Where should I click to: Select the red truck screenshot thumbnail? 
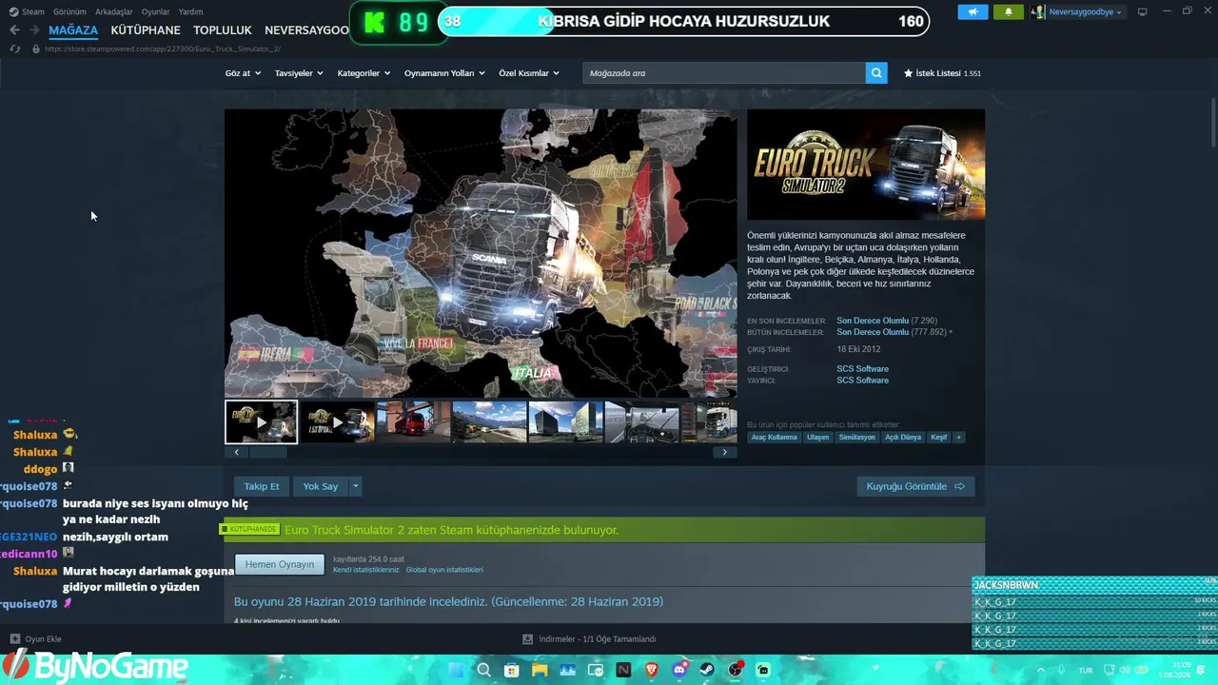tap(414, 421)
